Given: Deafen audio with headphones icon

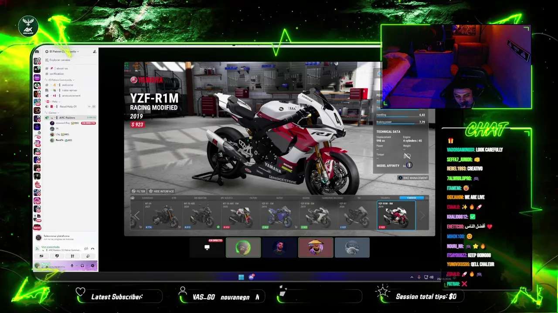Looking at the screenshot, I should 82,266.
